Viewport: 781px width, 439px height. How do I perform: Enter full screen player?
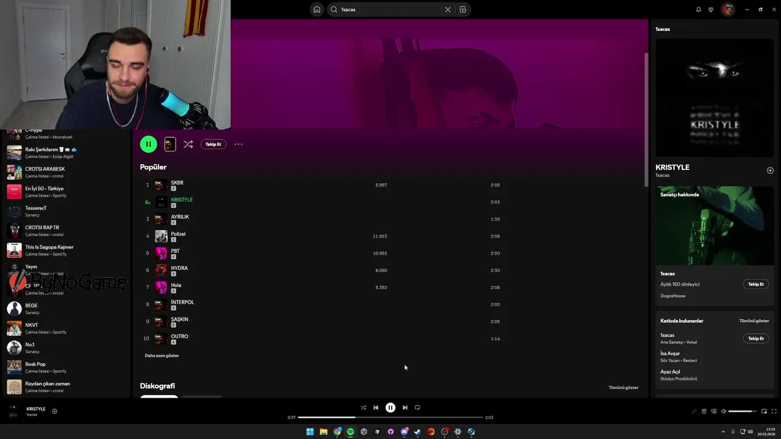tap(774, 411)
